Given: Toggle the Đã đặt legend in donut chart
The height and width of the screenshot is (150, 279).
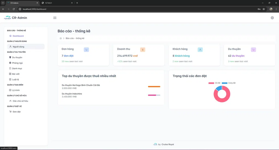Looking at the screenshot, I should 214,83.
